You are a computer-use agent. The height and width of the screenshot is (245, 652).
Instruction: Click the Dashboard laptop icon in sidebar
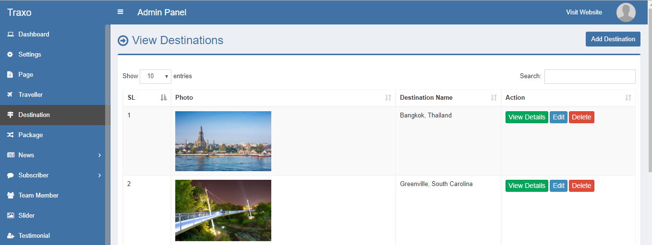(x=10, y=35)
